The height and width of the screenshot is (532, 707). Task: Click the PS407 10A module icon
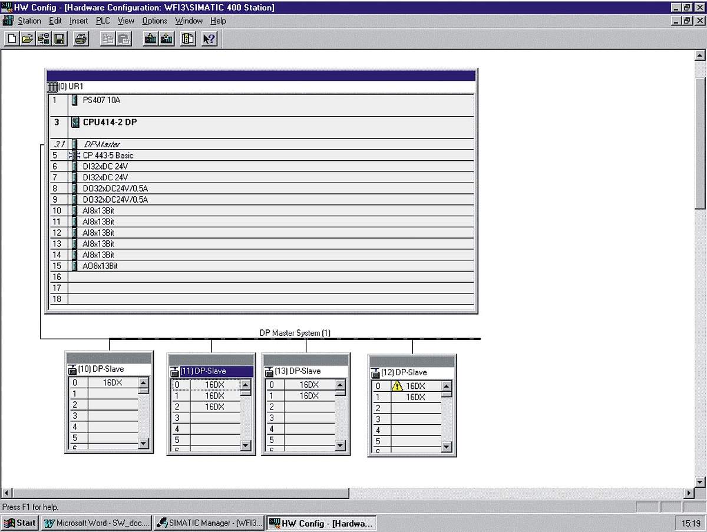coord(75,100)
